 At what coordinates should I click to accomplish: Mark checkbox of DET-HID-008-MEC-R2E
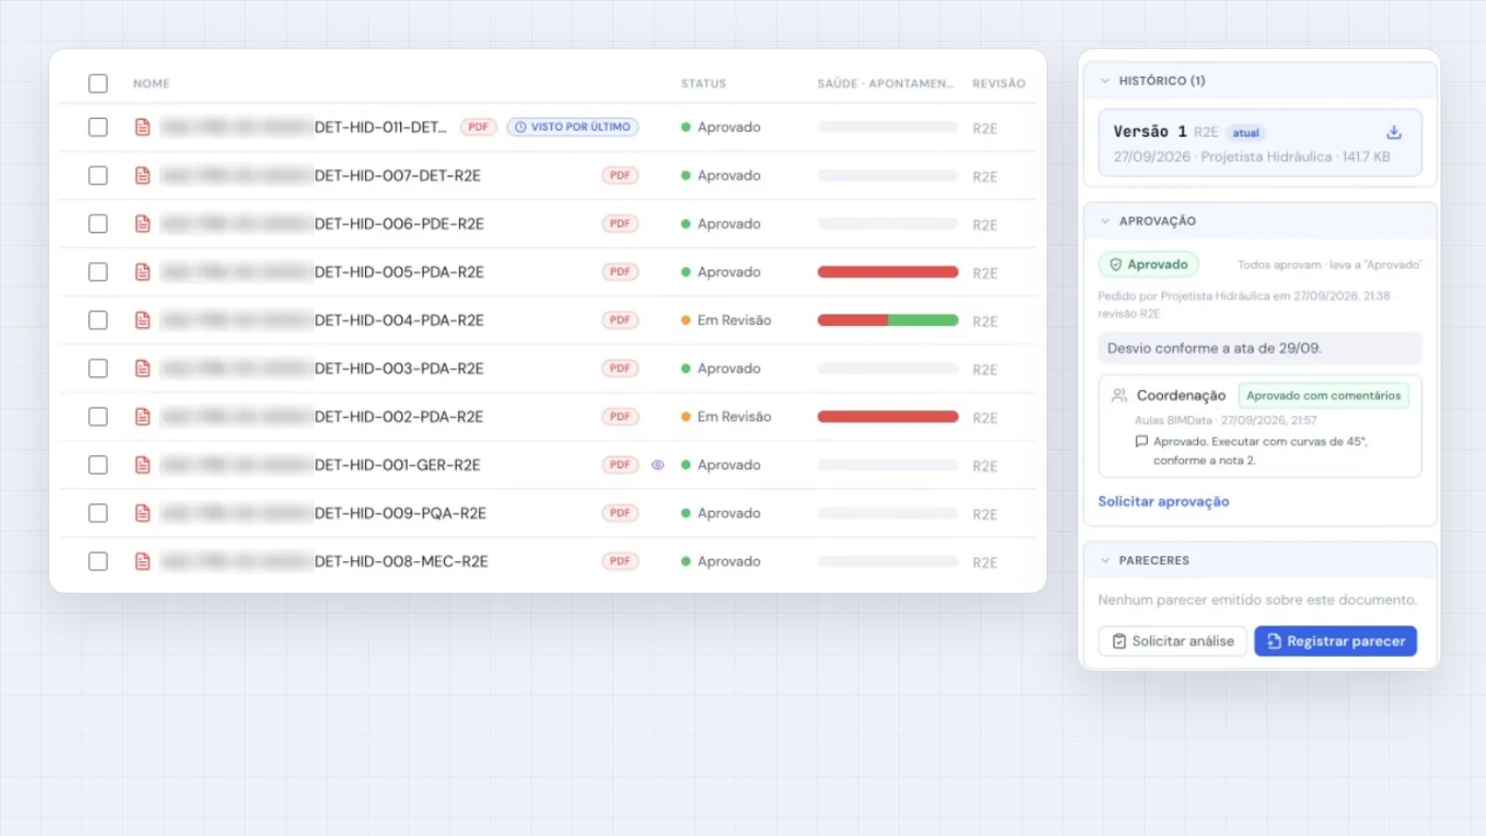click(x=98, y=561)
